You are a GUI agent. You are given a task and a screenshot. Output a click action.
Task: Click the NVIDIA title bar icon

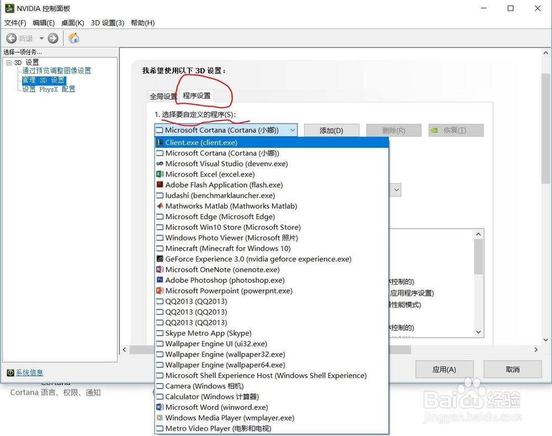point(9,8)
